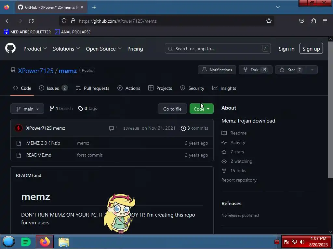This screenshot has height=249, width=333.
Task: Go back with the browser back arrow
Action: pos(8,21)
